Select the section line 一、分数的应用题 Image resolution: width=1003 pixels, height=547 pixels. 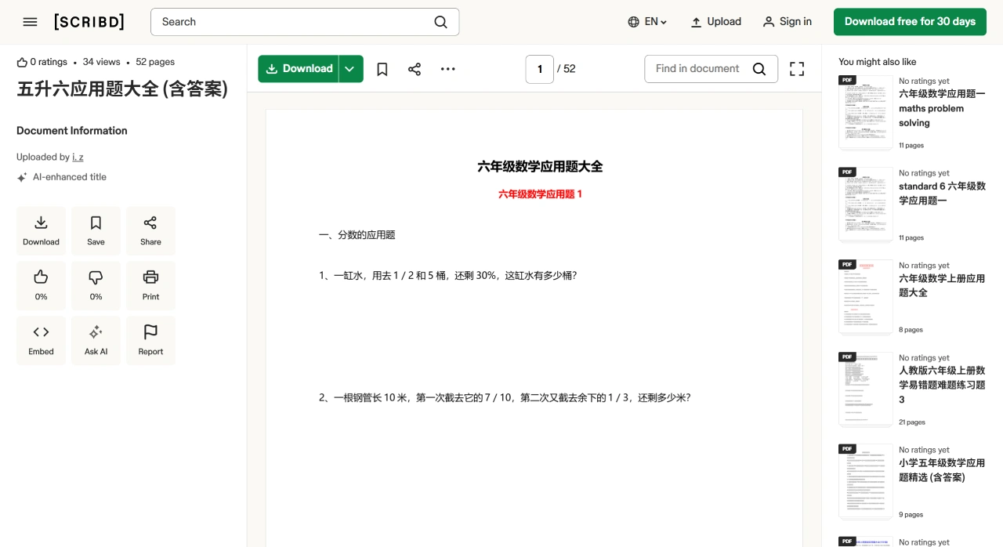point(357,235)
